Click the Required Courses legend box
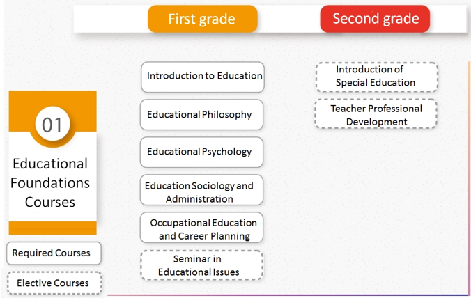 53,253
